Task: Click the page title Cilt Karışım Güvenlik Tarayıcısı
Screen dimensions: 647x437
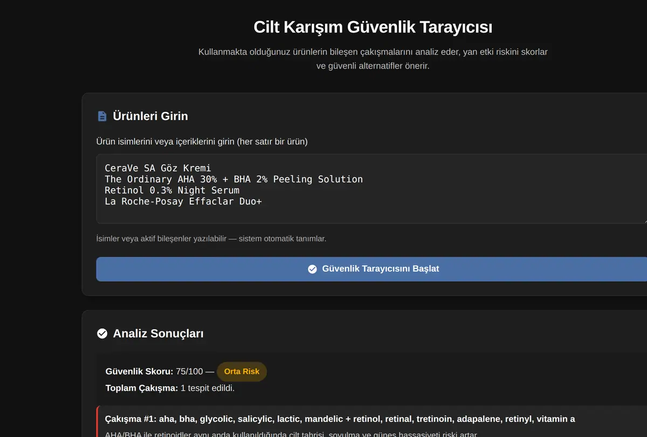Action: tap(373, 27)
